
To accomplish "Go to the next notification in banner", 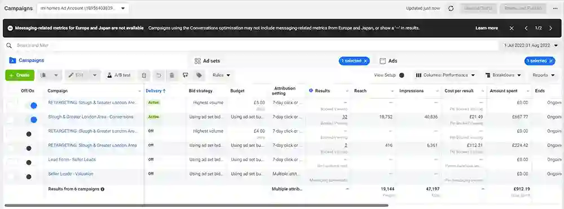I will 550,28.
